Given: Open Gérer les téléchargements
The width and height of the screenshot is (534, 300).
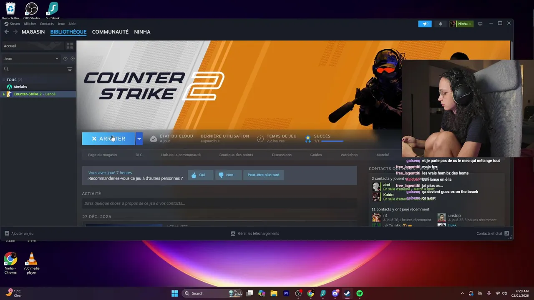Looking at the screenshot, I should tap(255, 233).
